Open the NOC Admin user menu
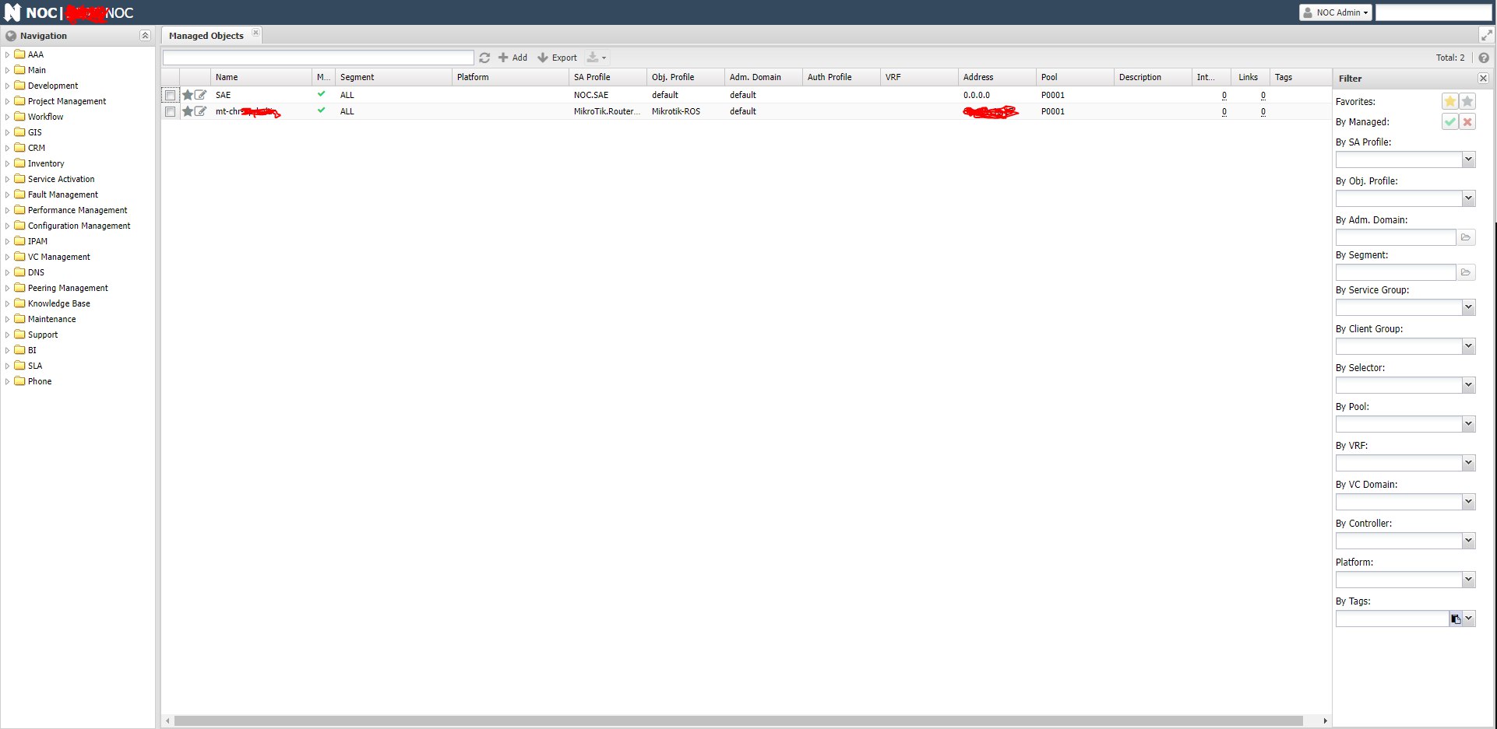Viewport: 1497px width, 729px height. (1335, 12)
